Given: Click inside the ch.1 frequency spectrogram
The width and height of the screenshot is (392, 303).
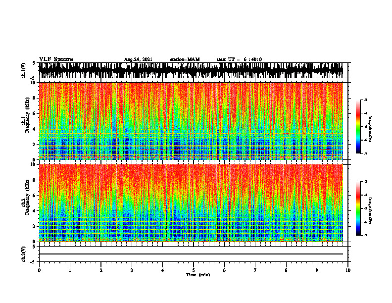Looking at the screenshot, I should click(191, 121).
